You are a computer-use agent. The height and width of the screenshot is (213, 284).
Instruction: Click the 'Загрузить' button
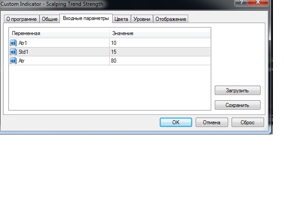click(x=237, y=91)
